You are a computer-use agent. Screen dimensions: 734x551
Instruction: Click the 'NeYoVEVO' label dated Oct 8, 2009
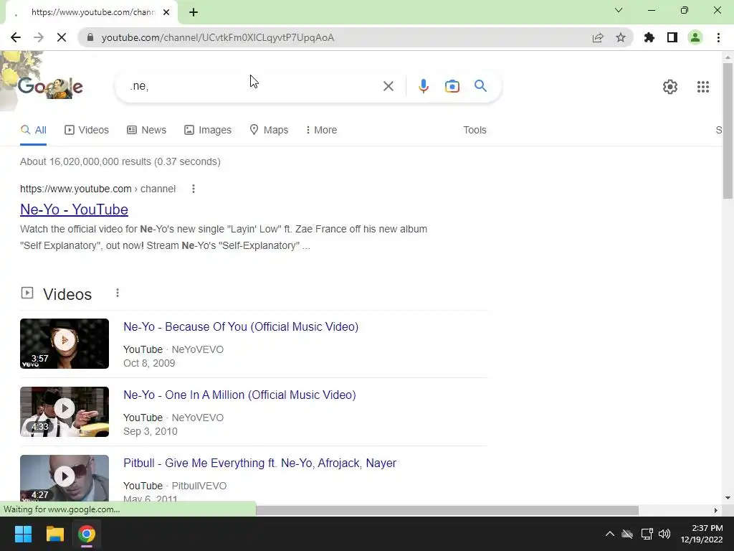198,349
